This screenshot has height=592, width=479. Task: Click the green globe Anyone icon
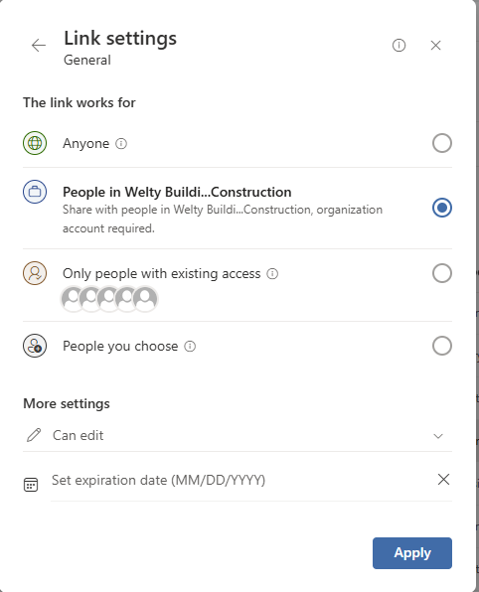click(35, 143)
